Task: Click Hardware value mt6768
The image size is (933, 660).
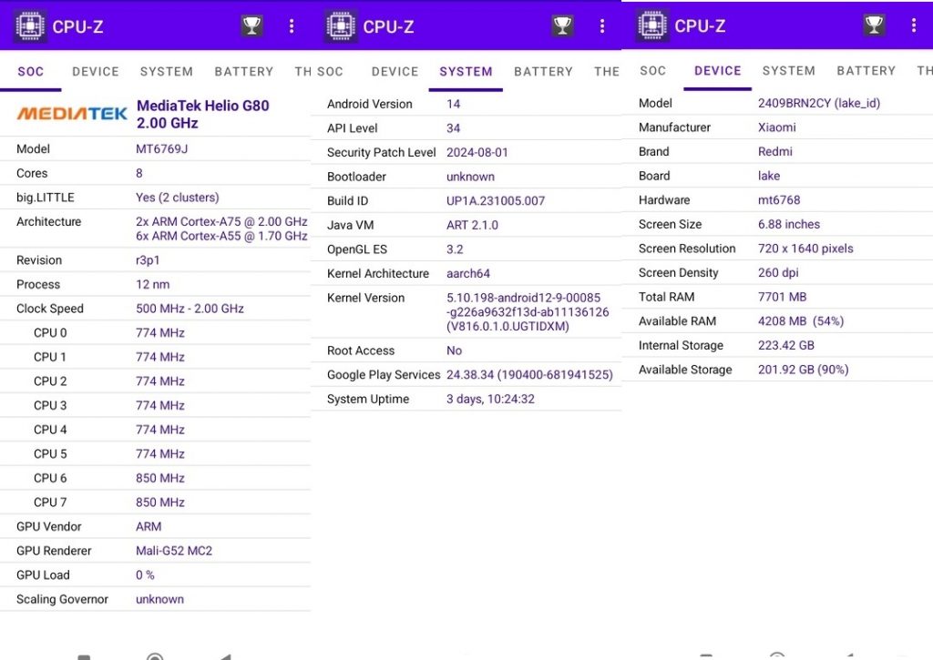Action: pos(779,200)
